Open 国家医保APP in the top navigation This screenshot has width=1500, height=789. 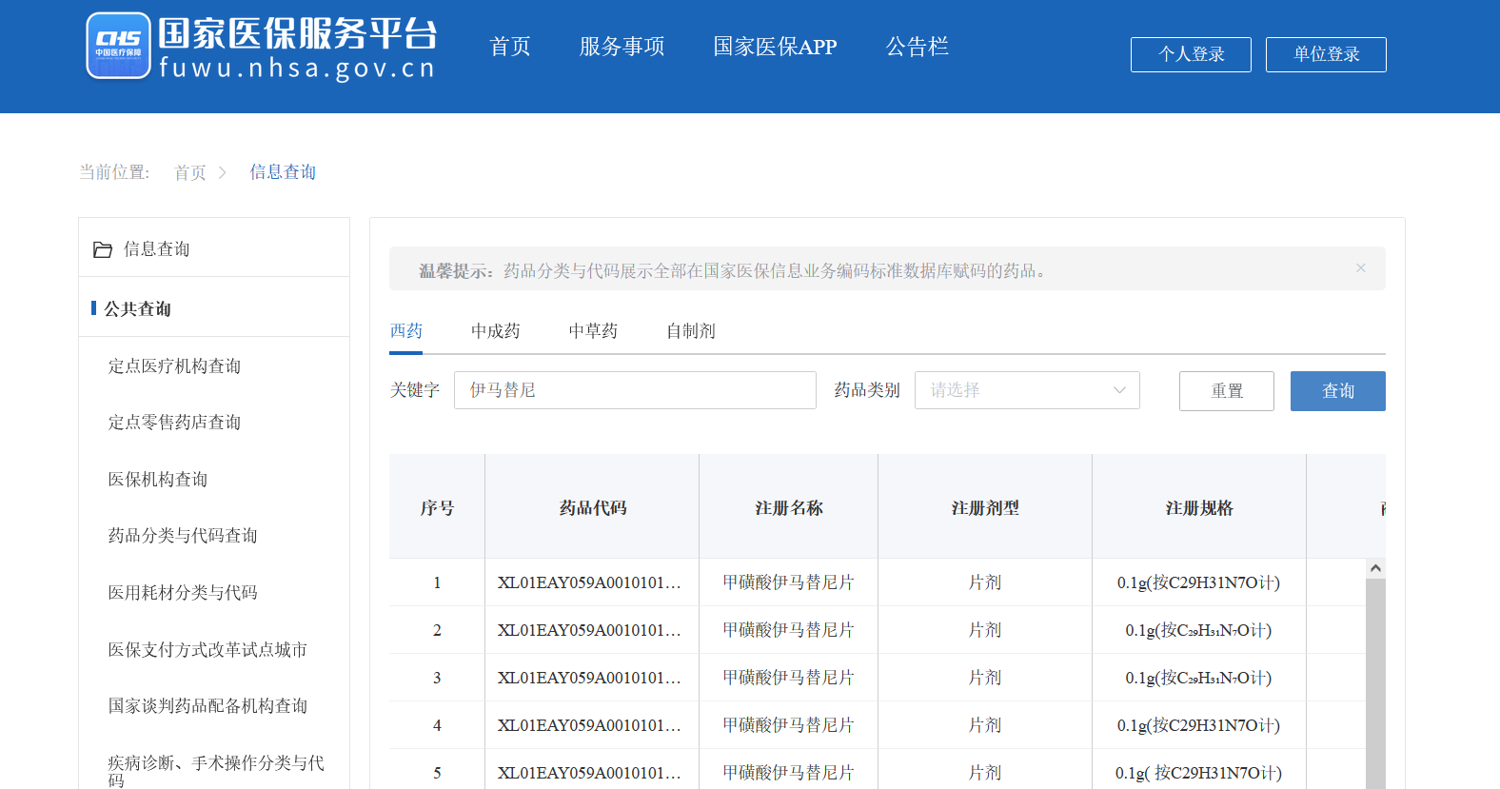(x=775, y=47)
